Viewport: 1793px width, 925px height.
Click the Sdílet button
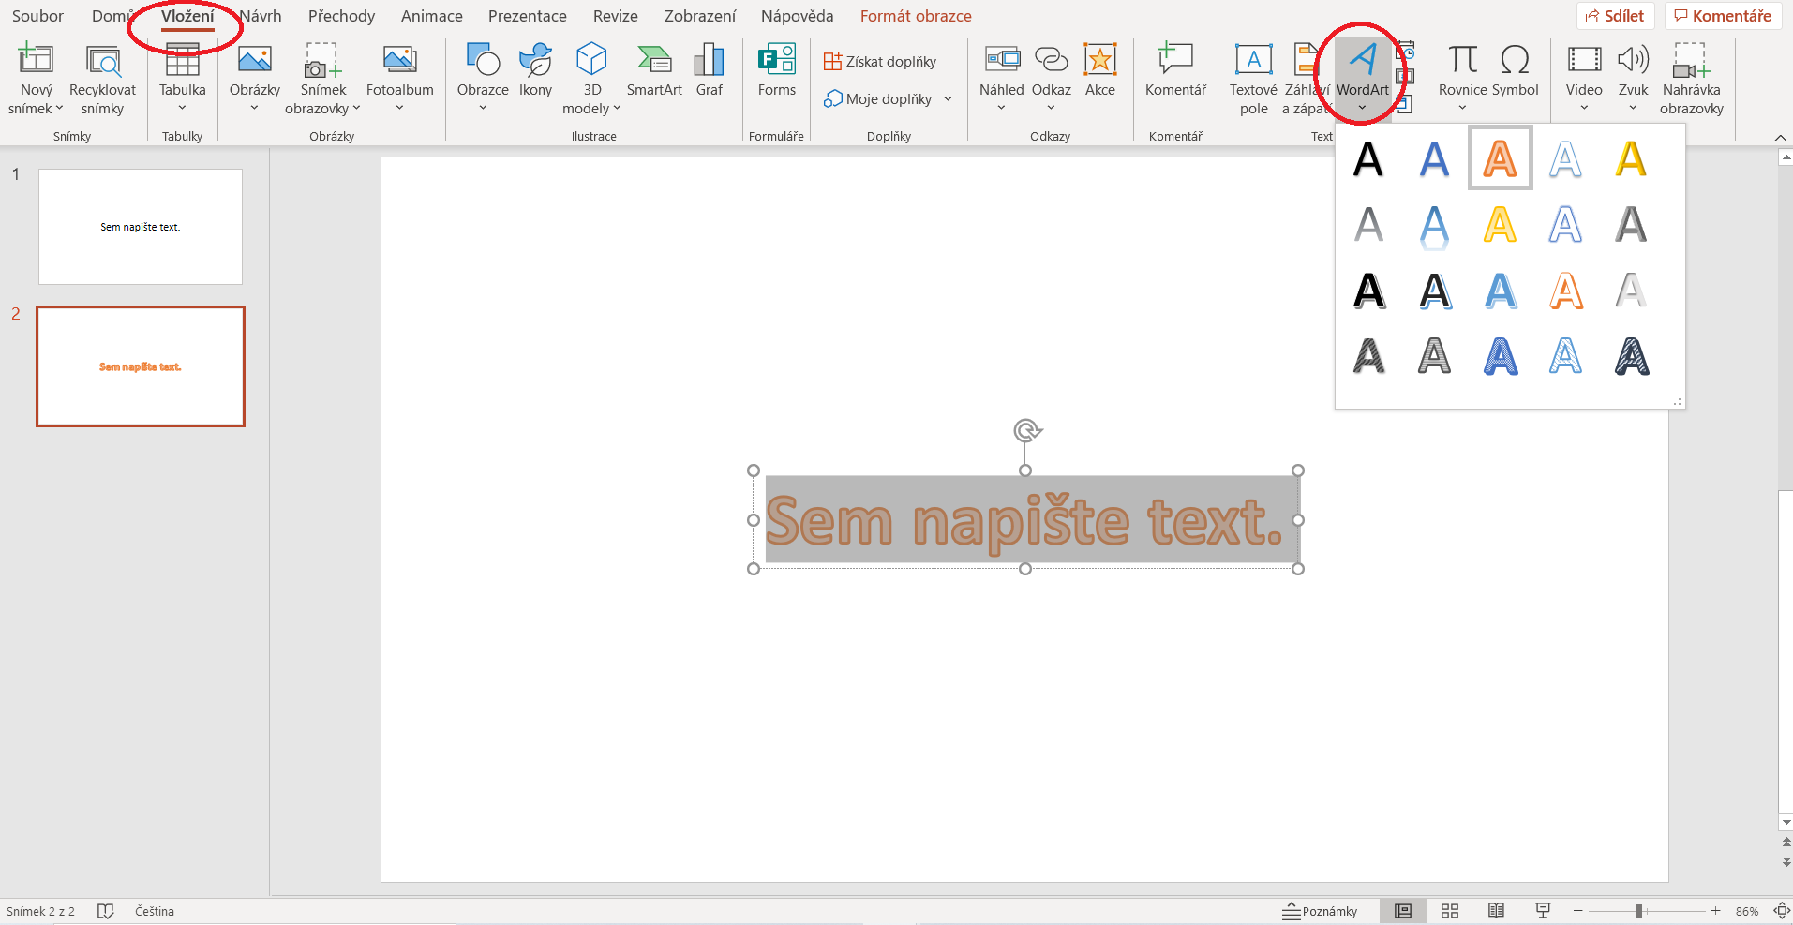click(x=1616, y=15)
